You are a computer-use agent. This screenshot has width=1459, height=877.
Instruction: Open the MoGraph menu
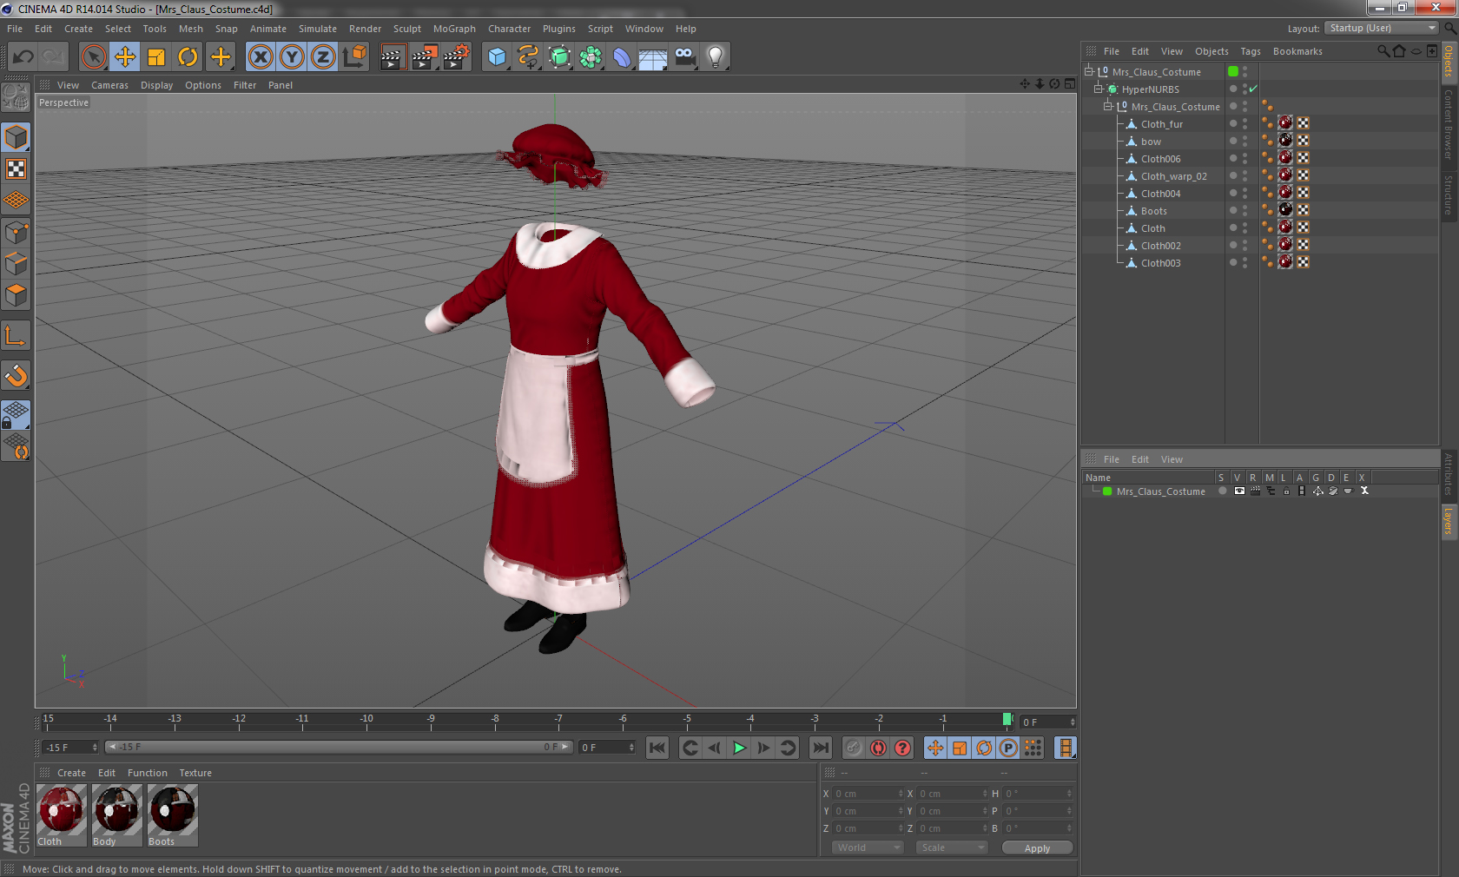(454, 29)
